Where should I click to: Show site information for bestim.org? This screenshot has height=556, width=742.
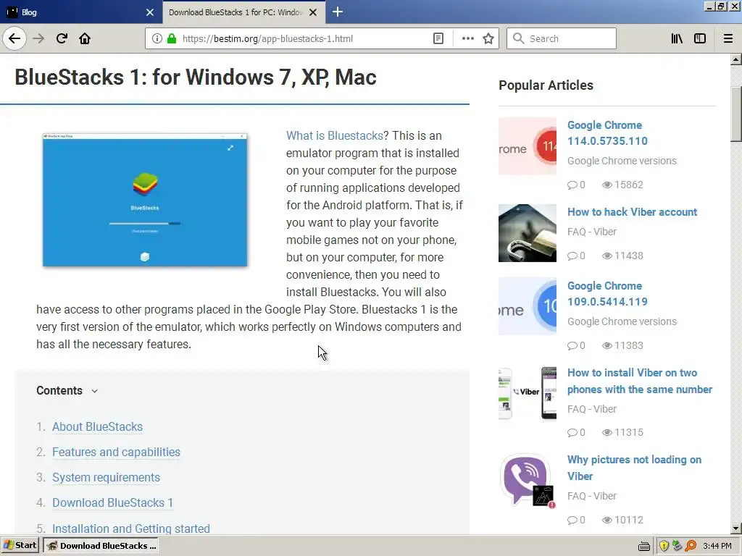[157, 38]
